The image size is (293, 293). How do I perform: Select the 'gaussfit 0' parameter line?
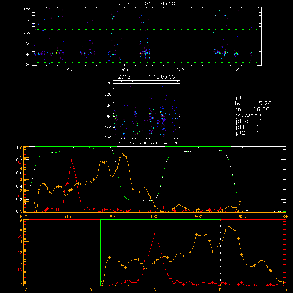coord(249,115)
